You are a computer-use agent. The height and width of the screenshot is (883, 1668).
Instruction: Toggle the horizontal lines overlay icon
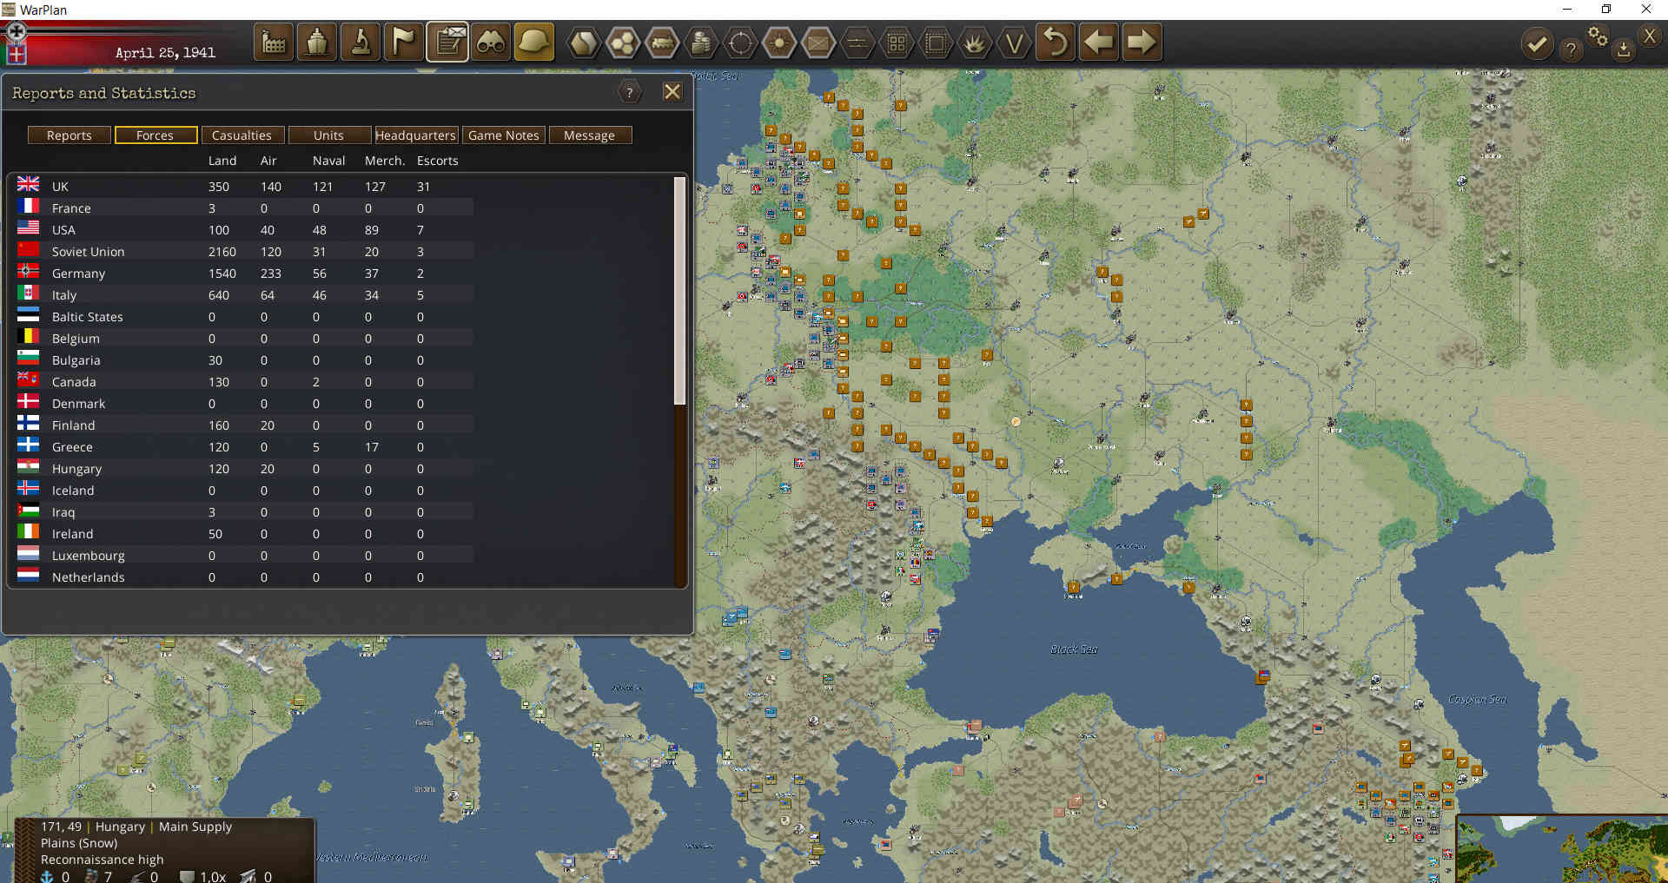pyautogui.click(x=857, y=43)
